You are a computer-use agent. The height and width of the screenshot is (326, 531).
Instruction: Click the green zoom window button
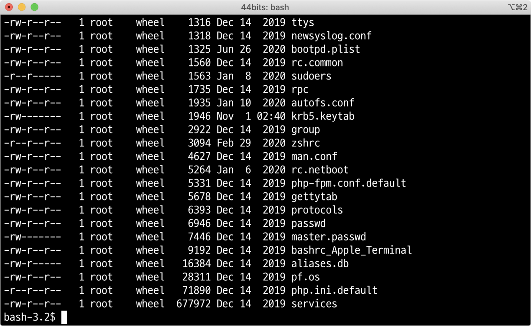34,7
